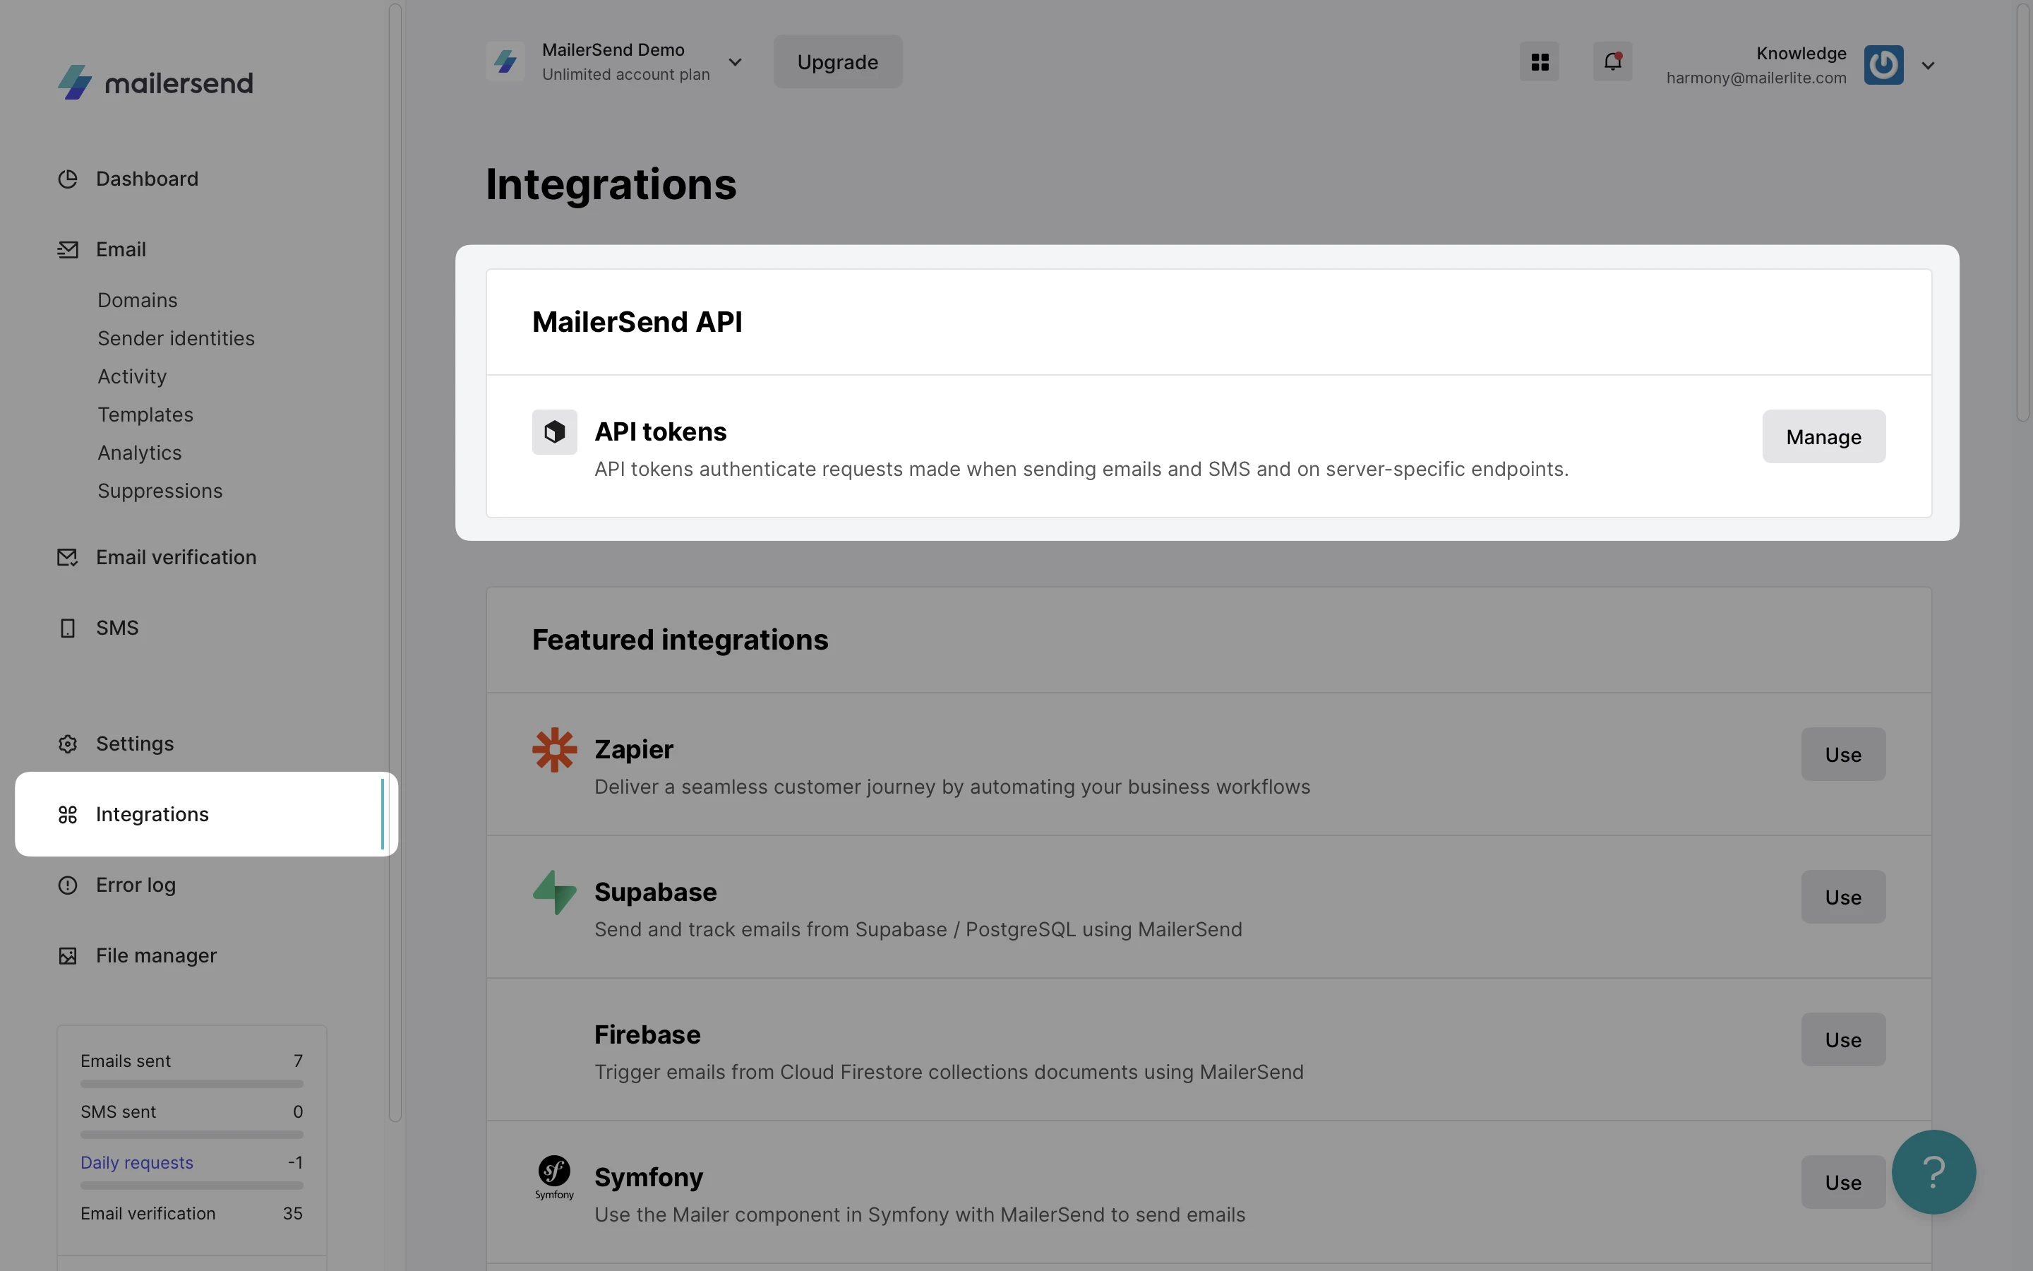Click the API tokens cube icon
This screenshot has height=1271, width=2033.
point(554,432)
